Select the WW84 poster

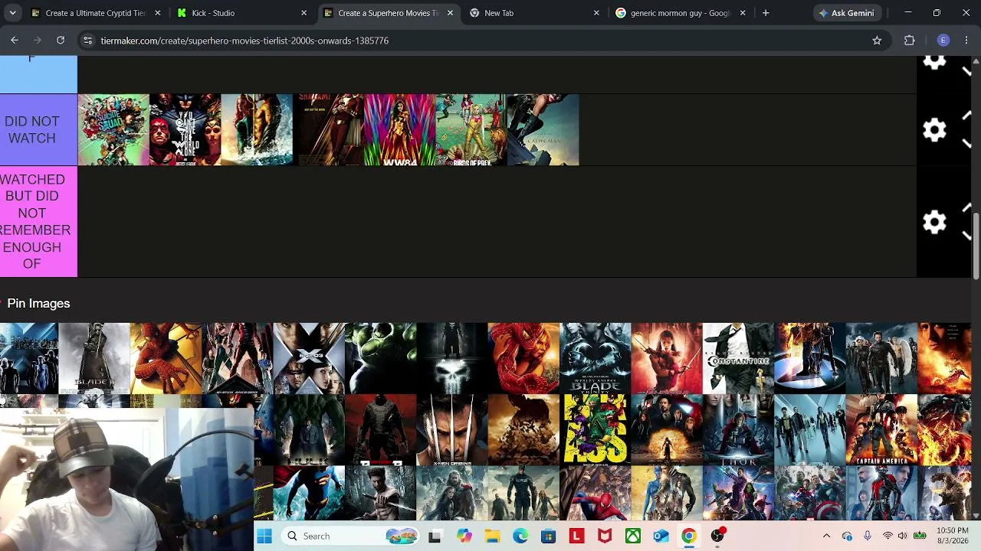(x=400, y=130)
